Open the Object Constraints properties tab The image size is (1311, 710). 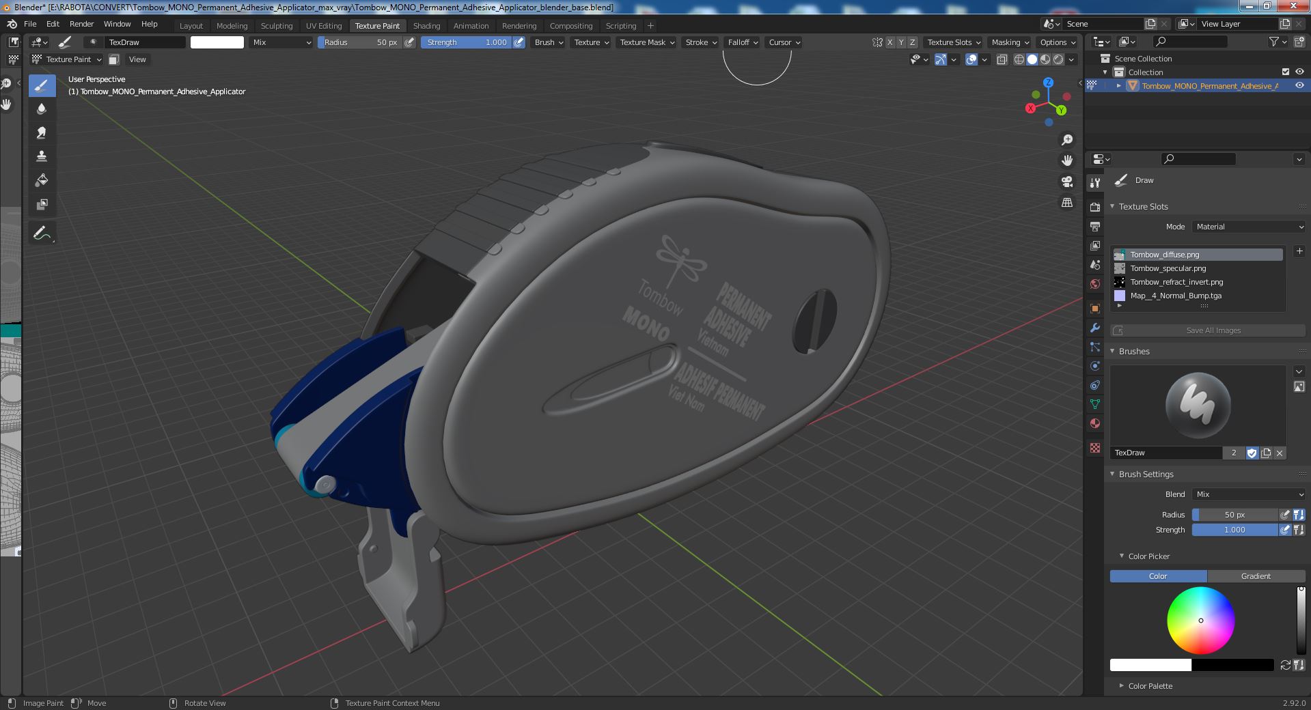(x=1095, y=385)
